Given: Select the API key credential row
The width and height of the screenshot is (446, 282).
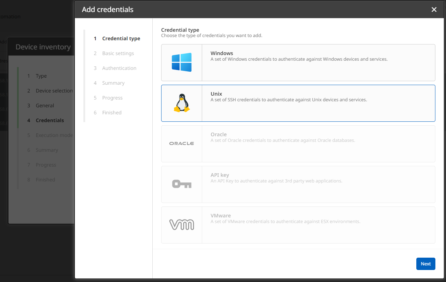Looking at the screenshot, I should coord(298,184).
